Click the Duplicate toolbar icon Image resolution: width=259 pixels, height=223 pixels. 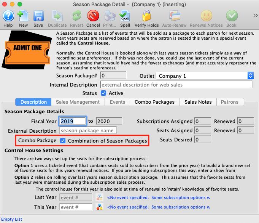point(57,16)
